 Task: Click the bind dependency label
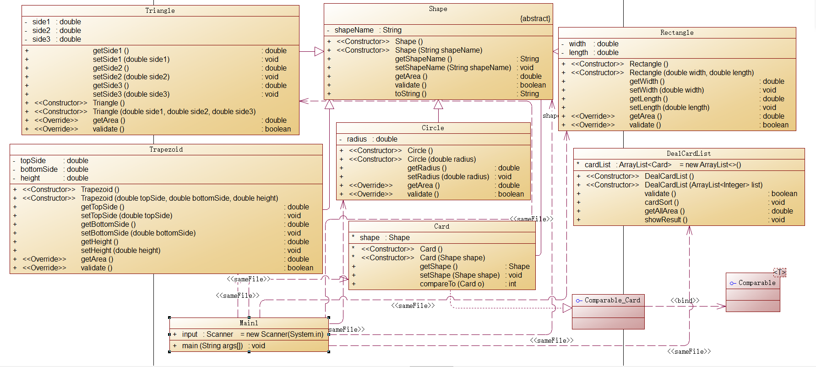685,301
